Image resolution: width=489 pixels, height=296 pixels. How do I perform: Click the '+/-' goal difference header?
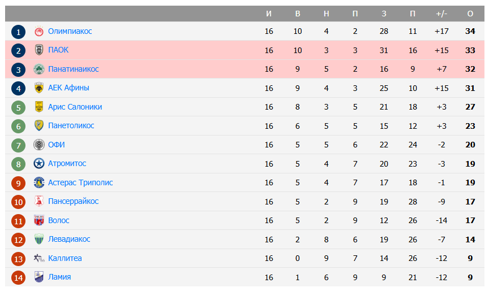click(441, 14)
